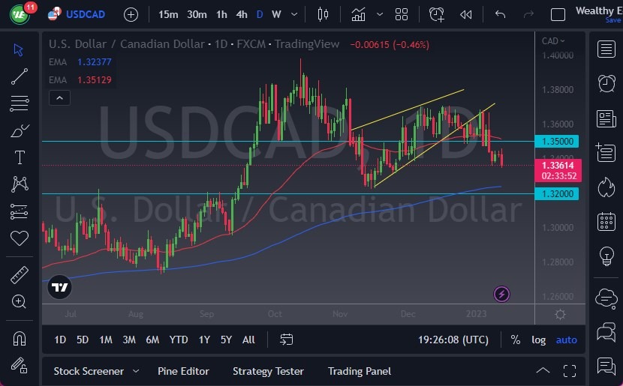Toggle lock all drawing tools
623x386 pixels.
(x=19, y=365)
